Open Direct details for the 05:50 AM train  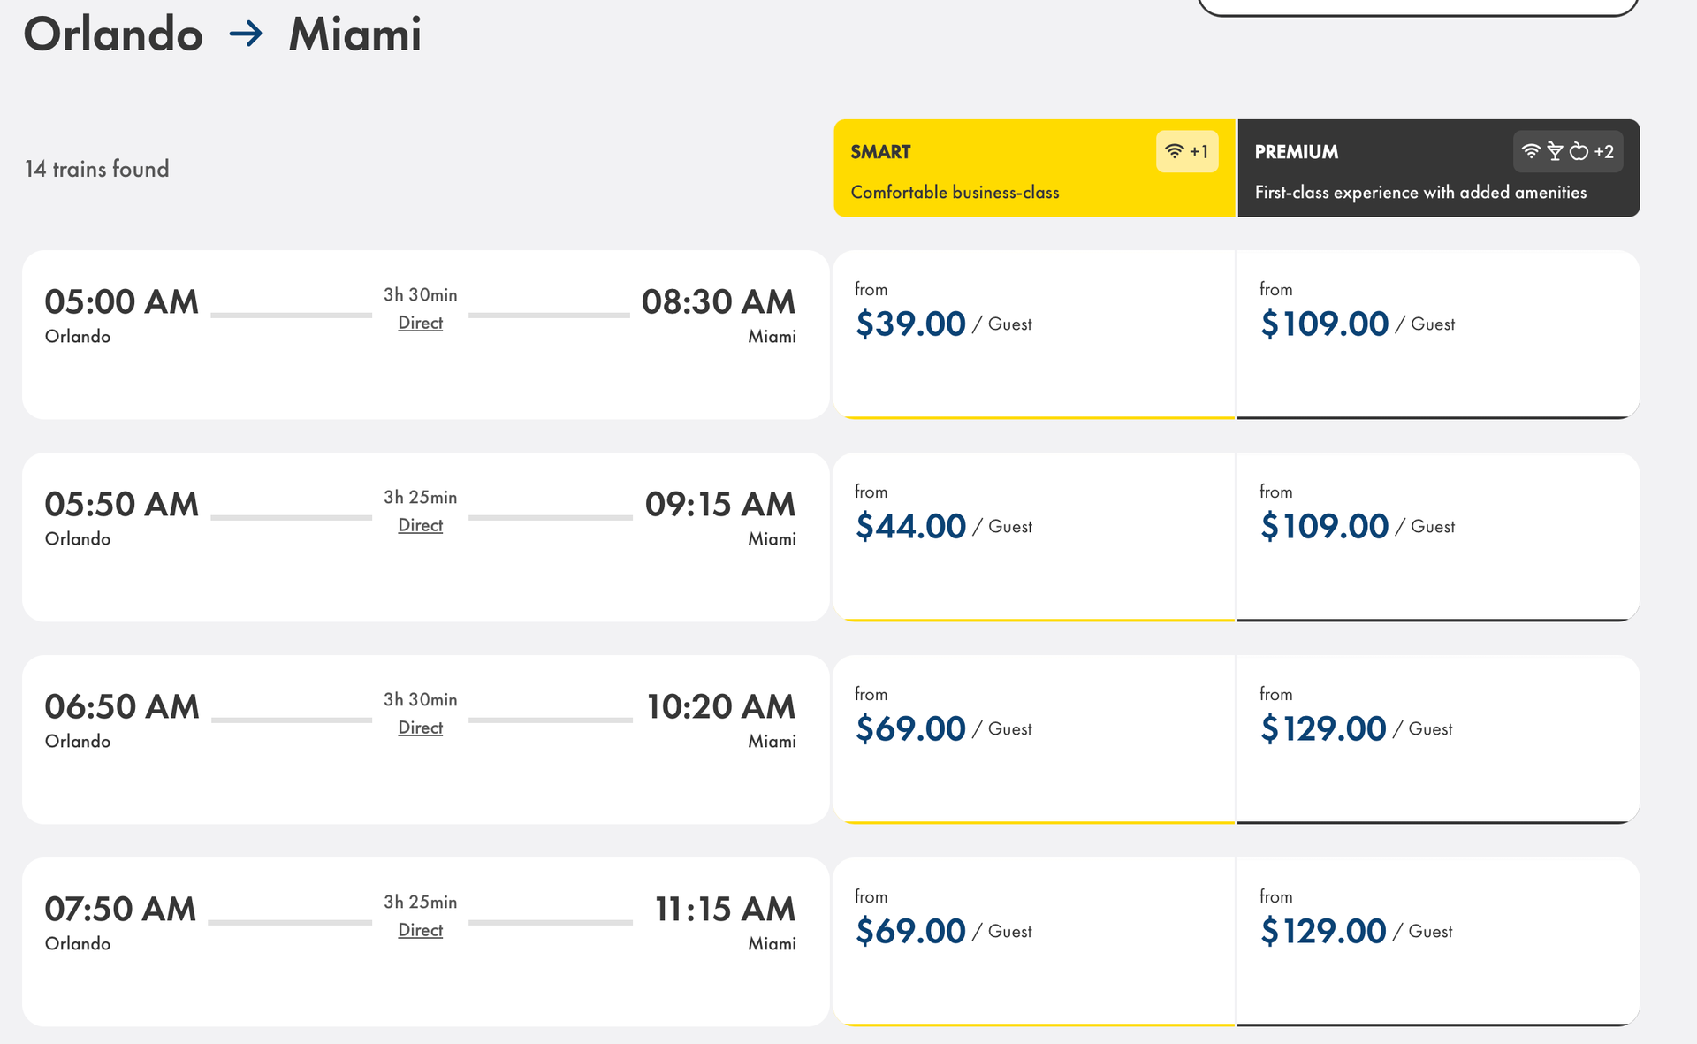(420, 525)
